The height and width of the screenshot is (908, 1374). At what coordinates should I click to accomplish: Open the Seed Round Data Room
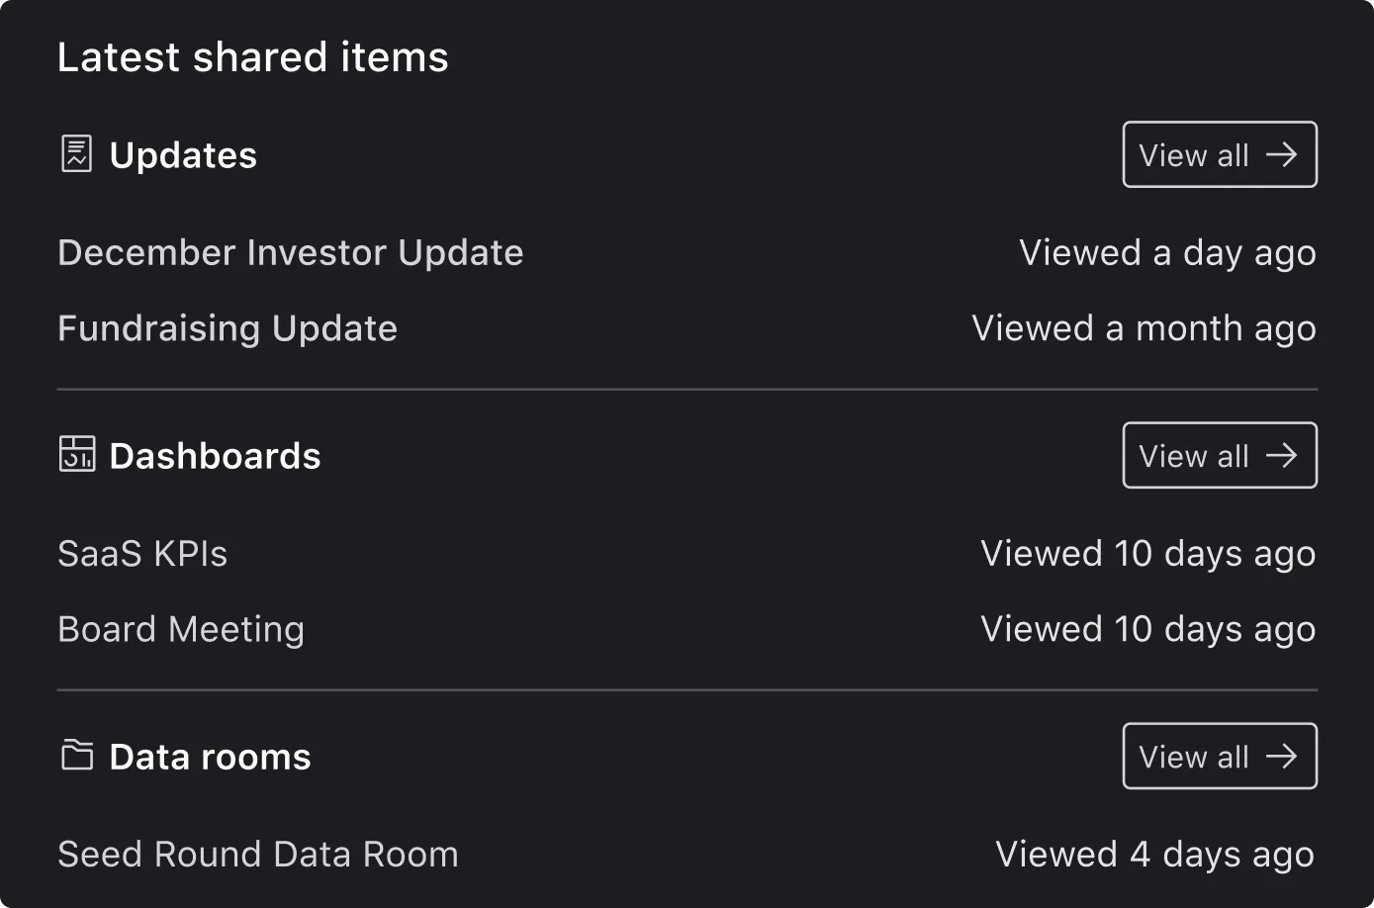[x=258, y=855]
